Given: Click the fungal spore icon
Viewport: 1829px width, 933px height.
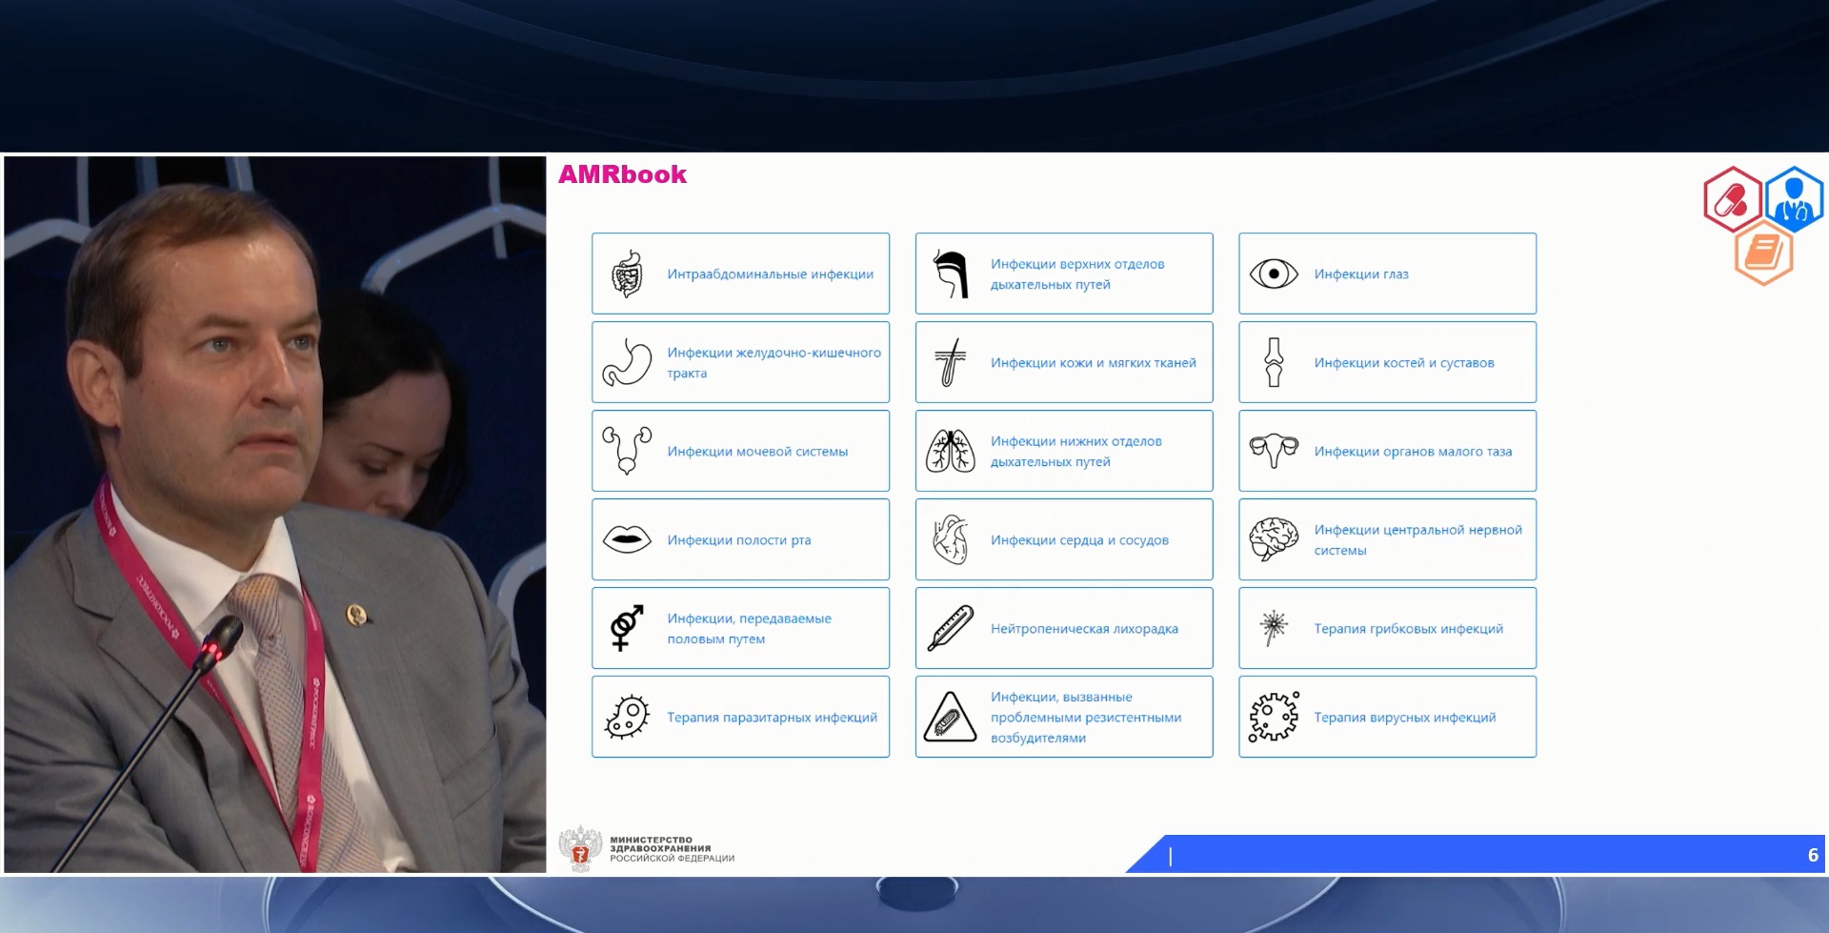Looking at the screenshot, I should pyautogui.click(x=1274, y=628).
